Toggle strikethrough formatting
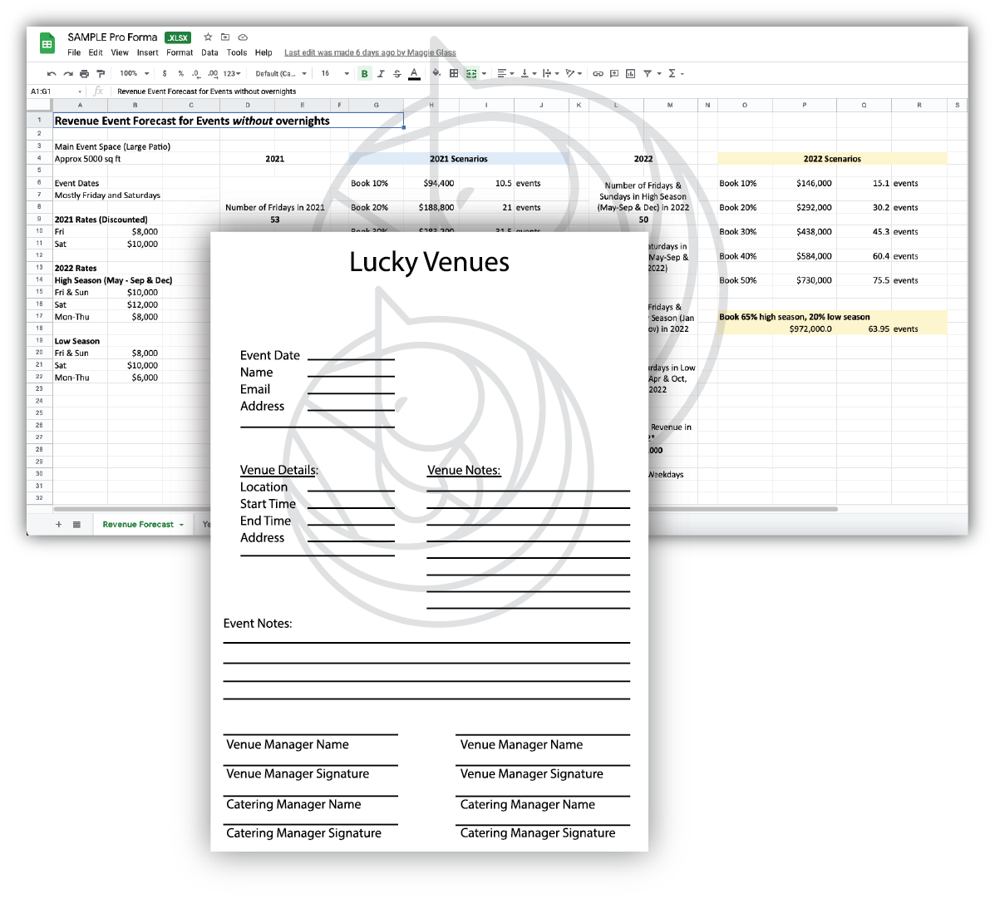The image size is (995, 899). [x=397, y=74]
